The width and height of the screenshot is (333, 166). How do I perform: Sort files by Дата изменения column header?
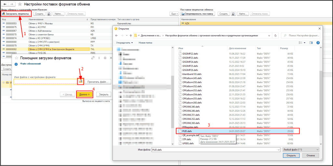(x=238, y=48)
